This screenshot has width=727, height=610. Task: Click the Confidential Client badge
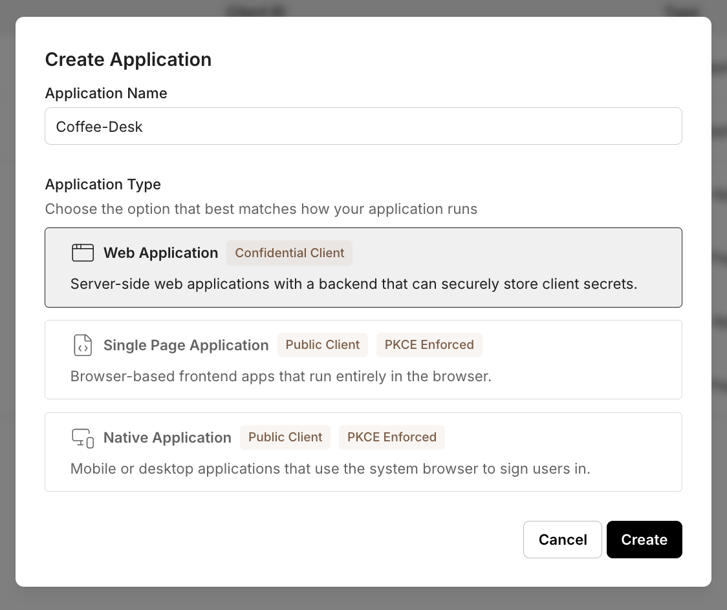(x=289, y=253)
